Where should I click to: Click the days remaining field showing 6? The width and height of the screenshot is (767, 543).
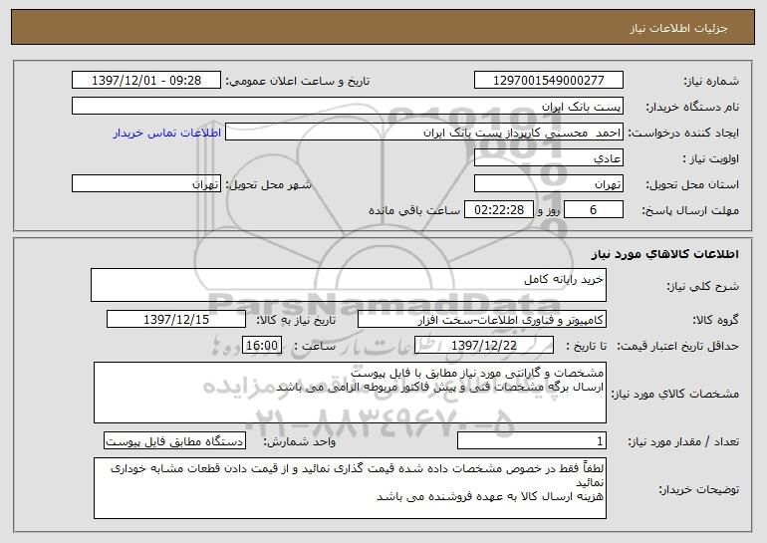coord(594,209)
